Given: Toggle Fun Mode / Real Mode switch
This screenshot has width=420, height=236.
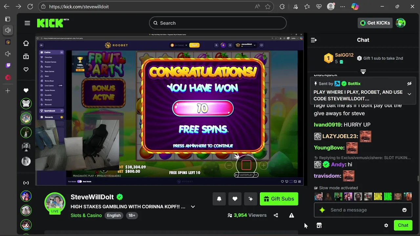Looking at the screenshot, I should [79, 181].
